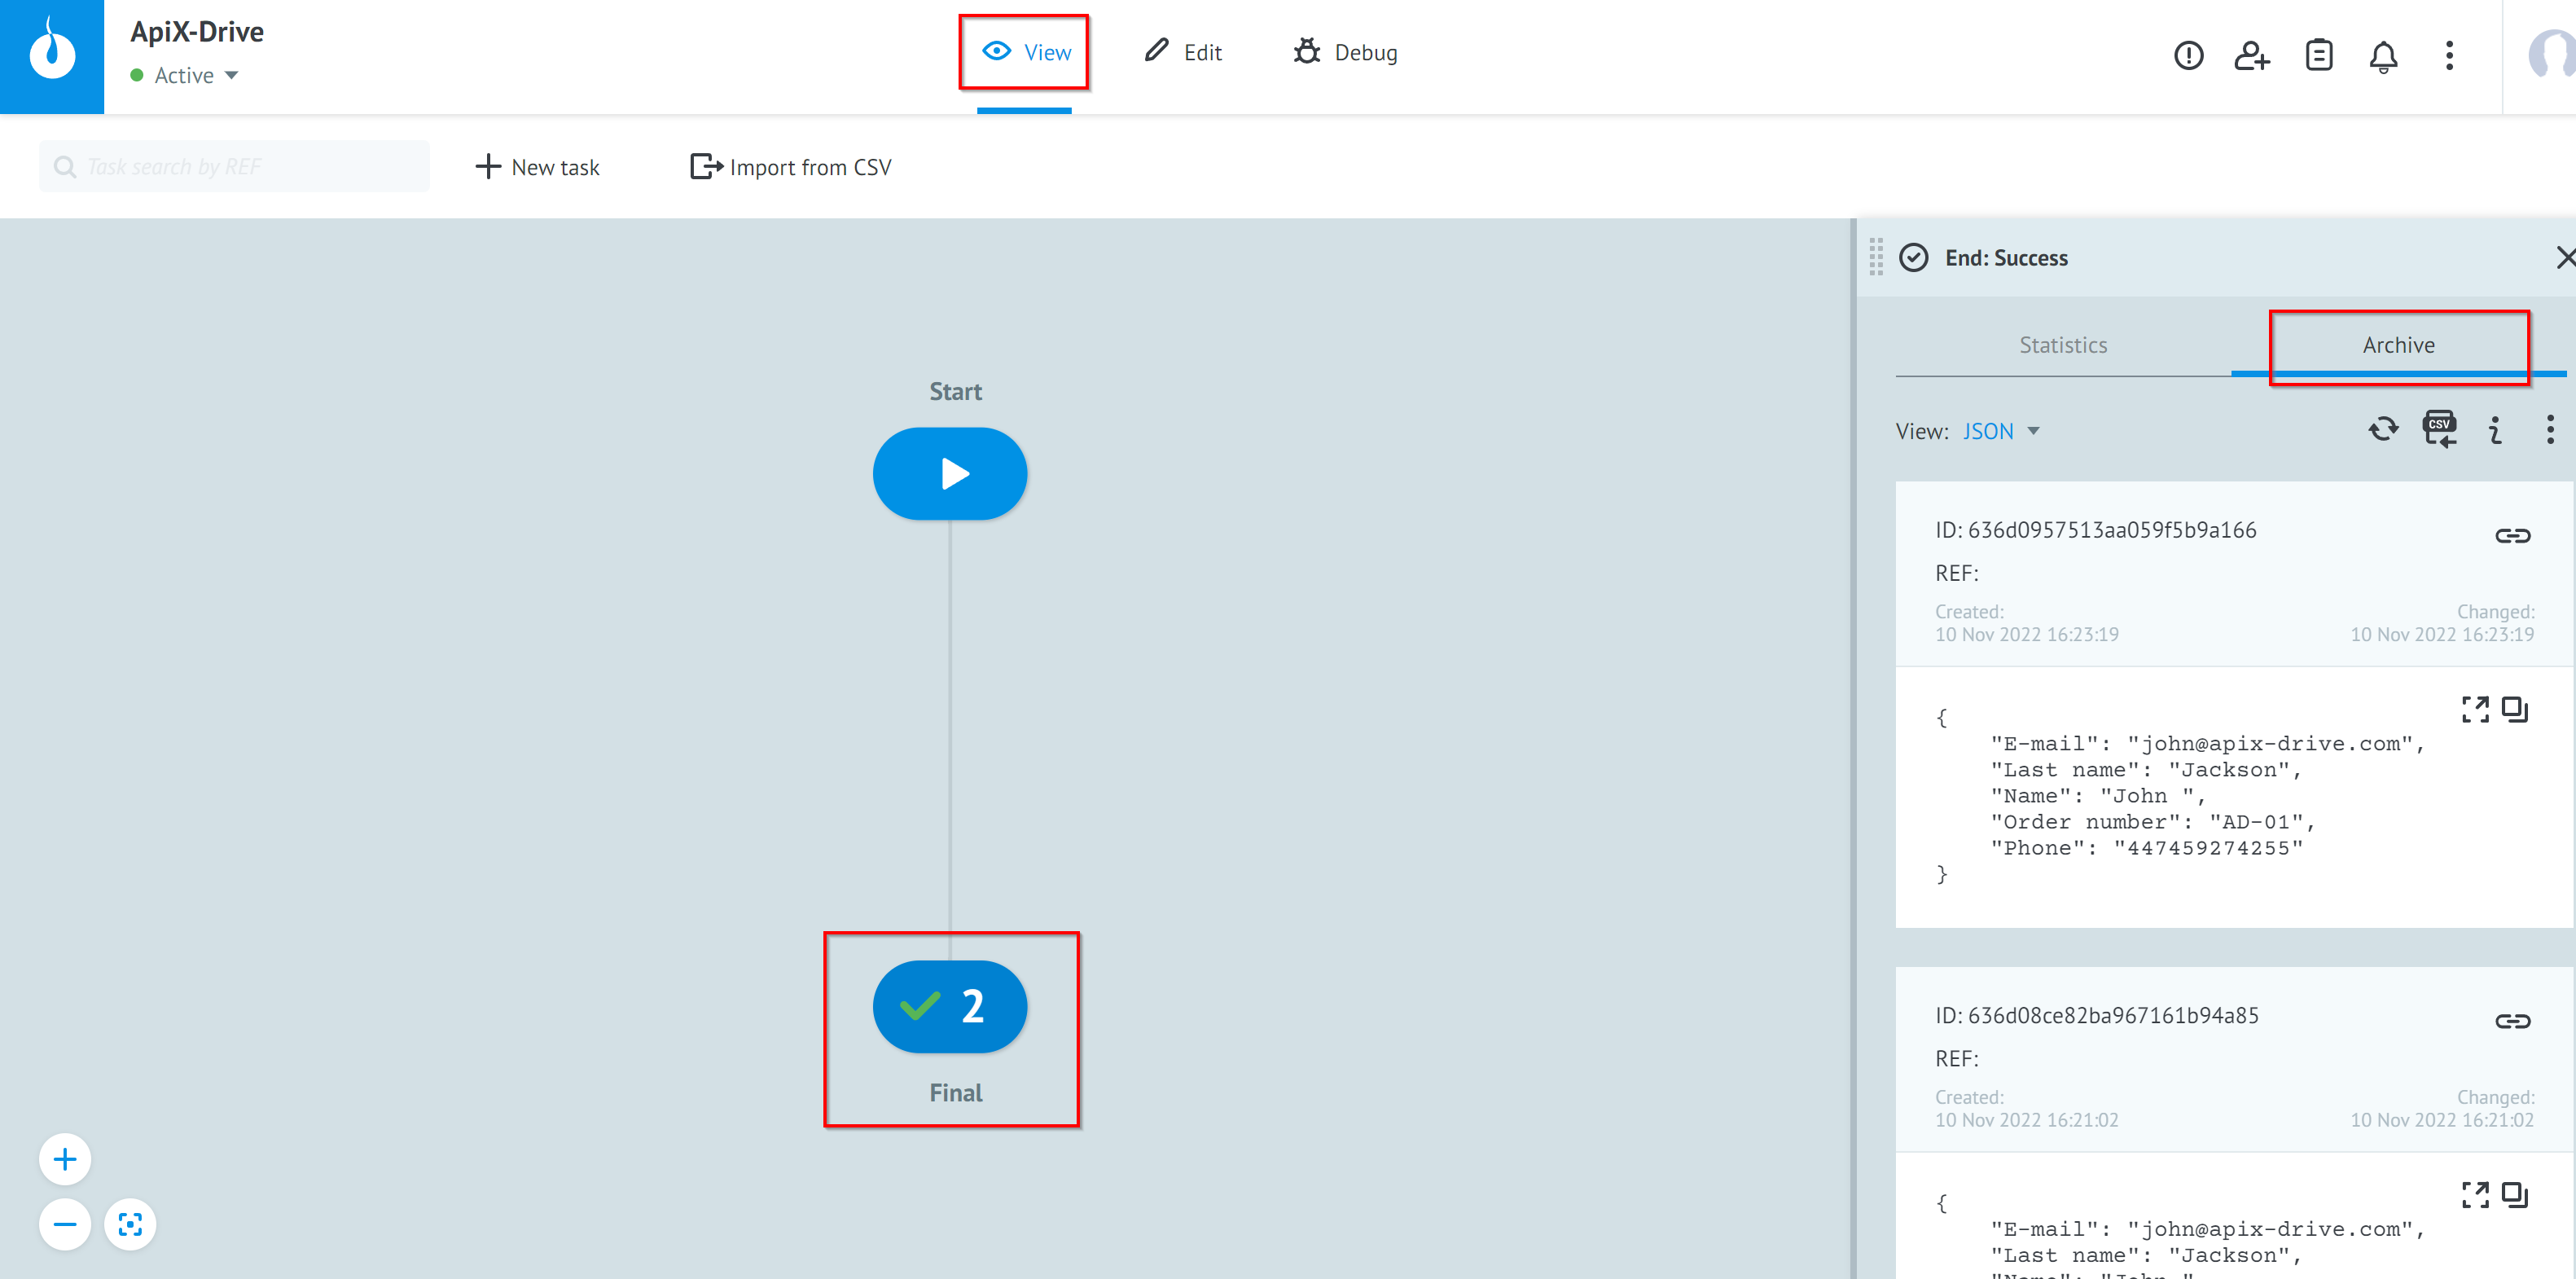Open archive panel three-dot menu
Viewport: 2576px width, 1279px height.
point(2550,430)
